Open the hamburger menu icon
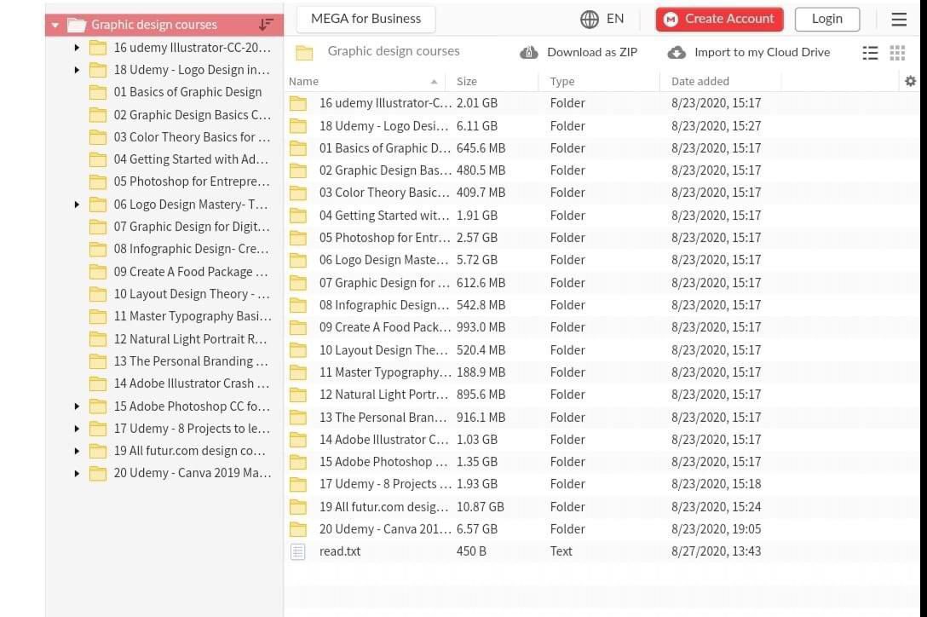 tap(899, 20)
